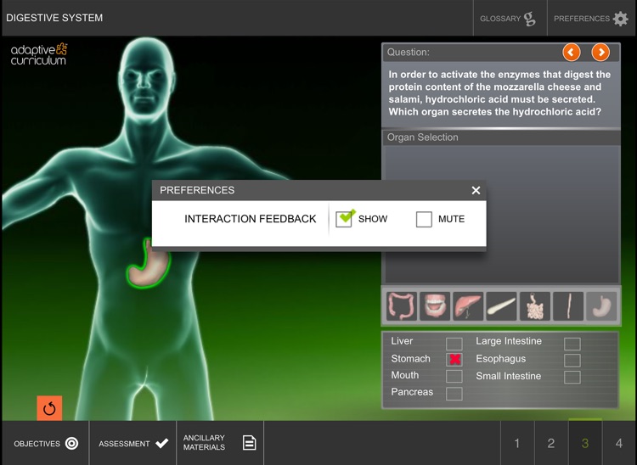Screen dimensions: 637x465
Task: Open the Objectives section
Action: point(46,443)
